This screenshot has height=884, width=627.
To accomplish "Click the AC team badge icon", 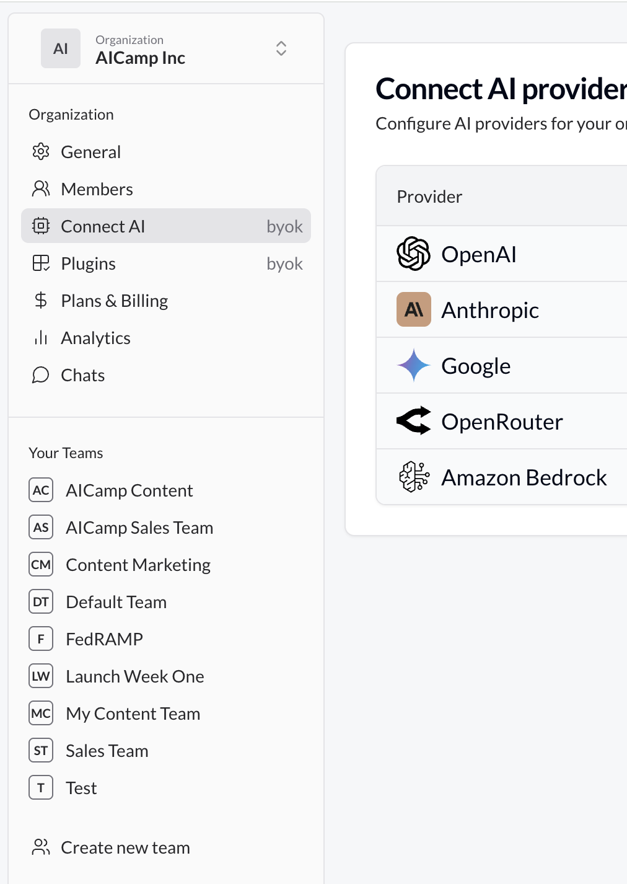I will coord(41,490).
